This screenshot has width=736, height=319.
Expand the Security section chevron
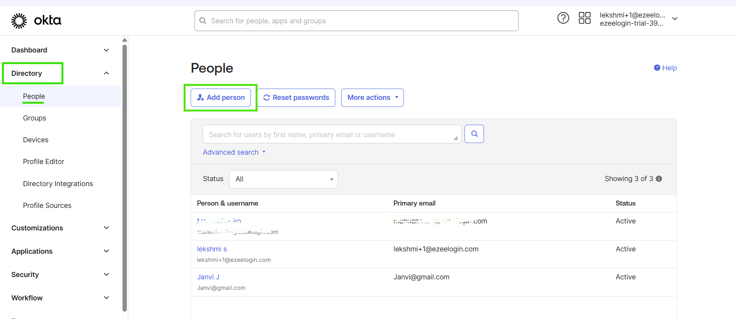pos(106,275)
